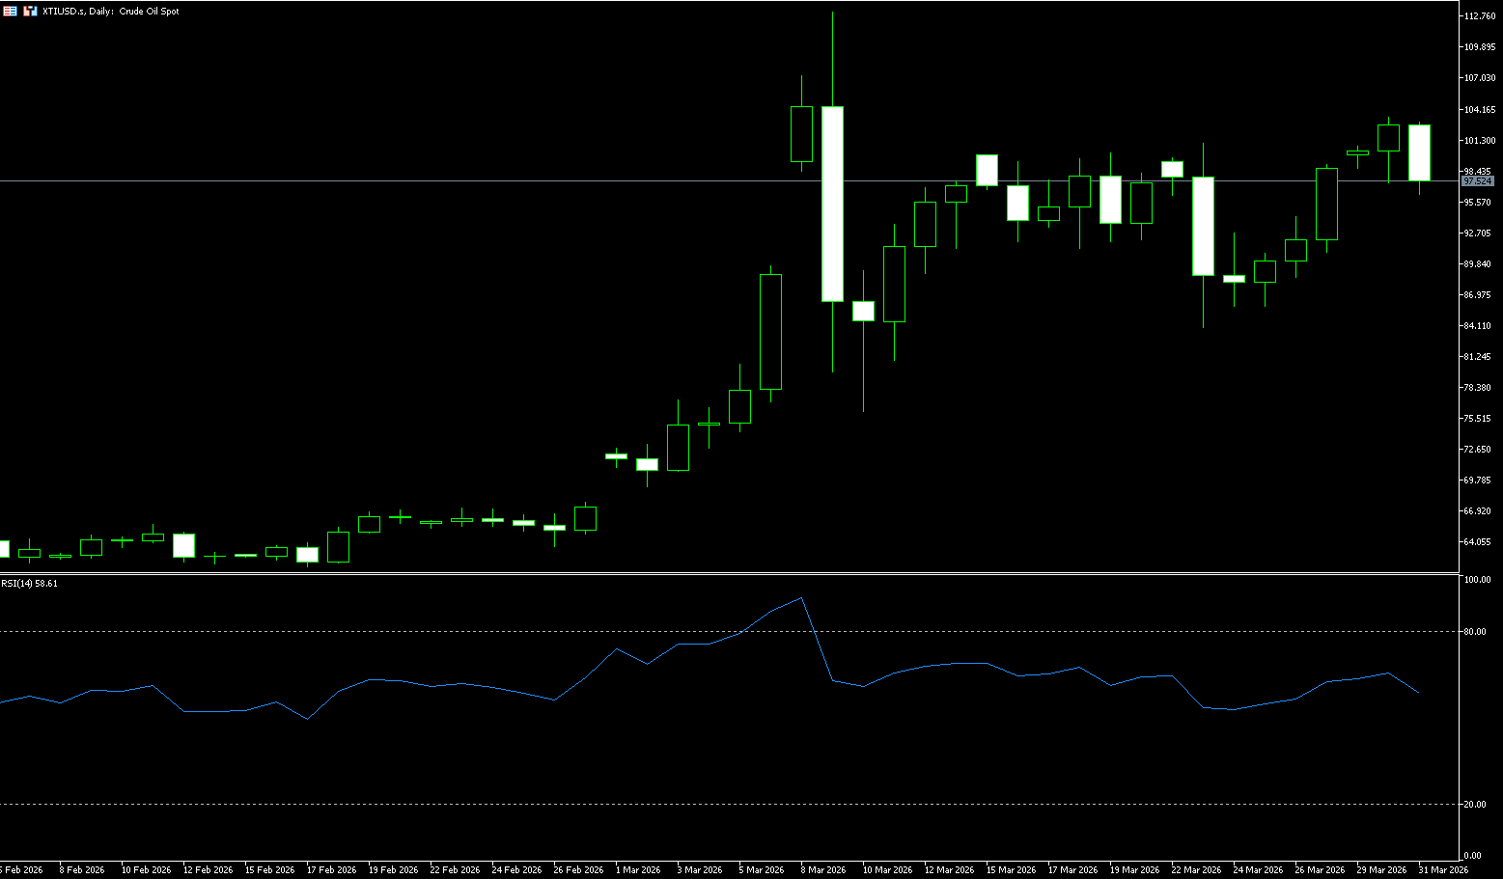Click the 1 Mar 2026 date label

(637, 870)
